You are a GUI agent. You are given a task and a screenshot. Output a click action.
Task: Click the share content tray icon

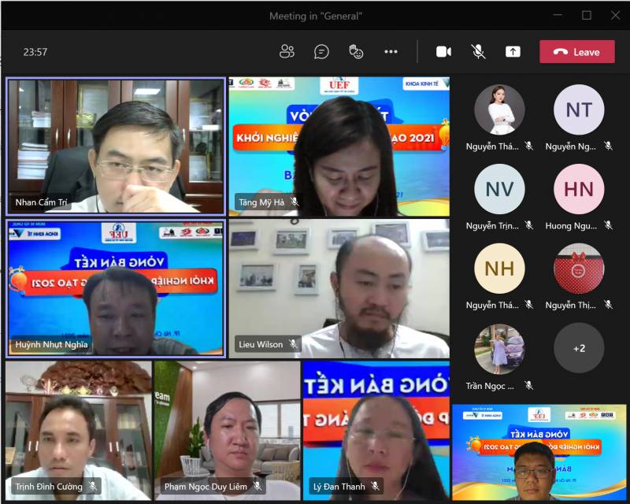click(513, 52)
